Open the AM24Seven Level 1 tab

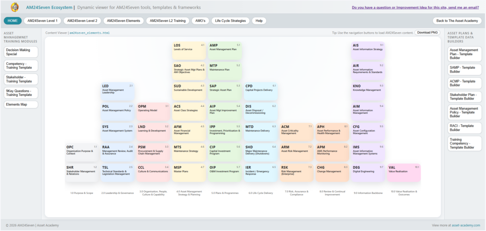point(42,21)
